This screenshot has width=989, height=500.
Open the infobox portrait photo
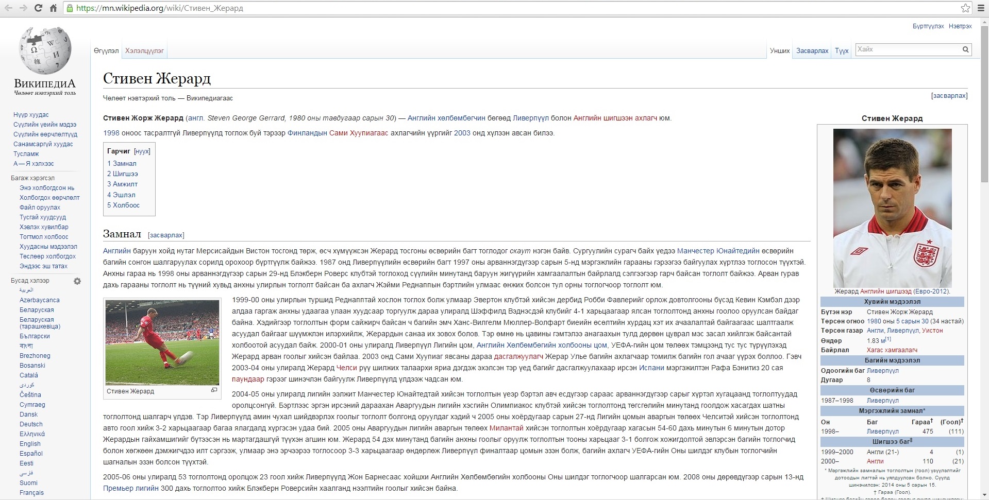tap(892, 208)
